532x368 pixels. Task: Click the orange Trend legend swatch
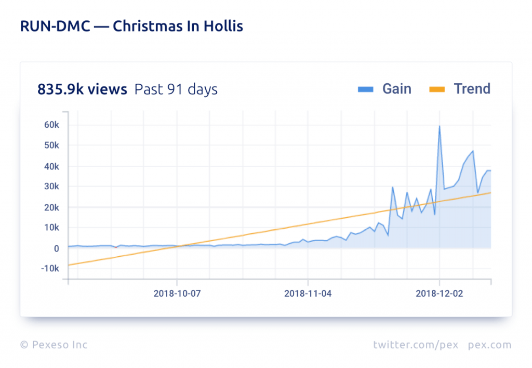tap(437, 89)
